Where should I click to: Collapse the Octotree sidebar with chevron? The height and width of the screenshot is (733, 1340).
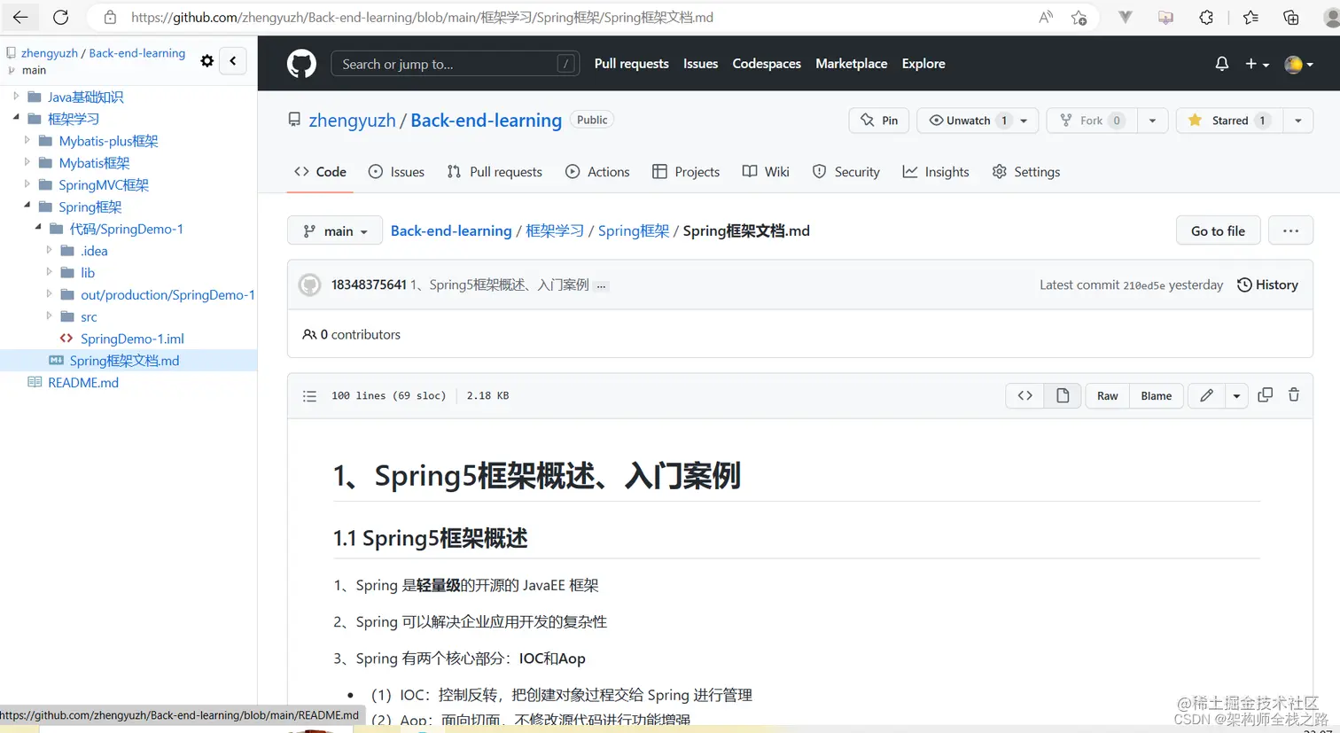(232, 61)
